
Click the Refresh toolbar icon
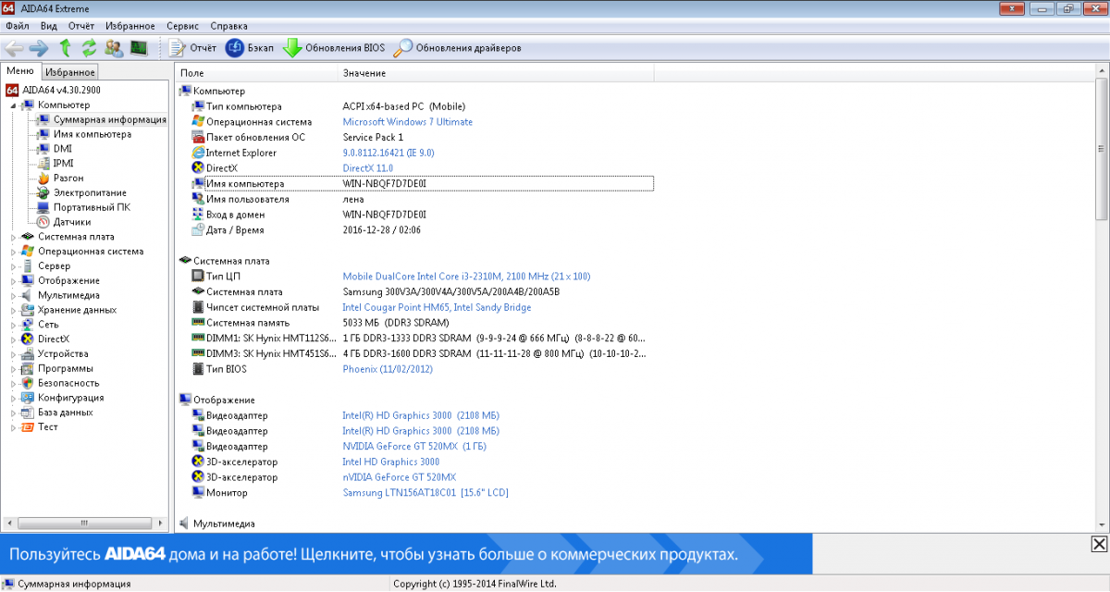(89, 47)
